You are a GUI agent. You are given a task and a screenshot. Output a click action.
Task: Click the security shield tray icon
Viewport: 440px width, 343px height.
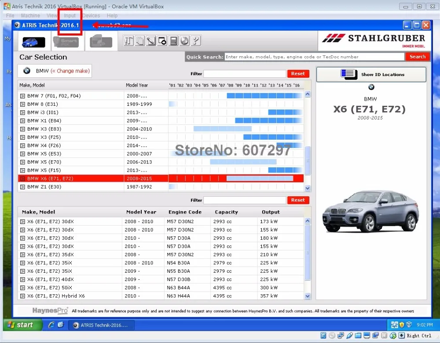point(402,325)
